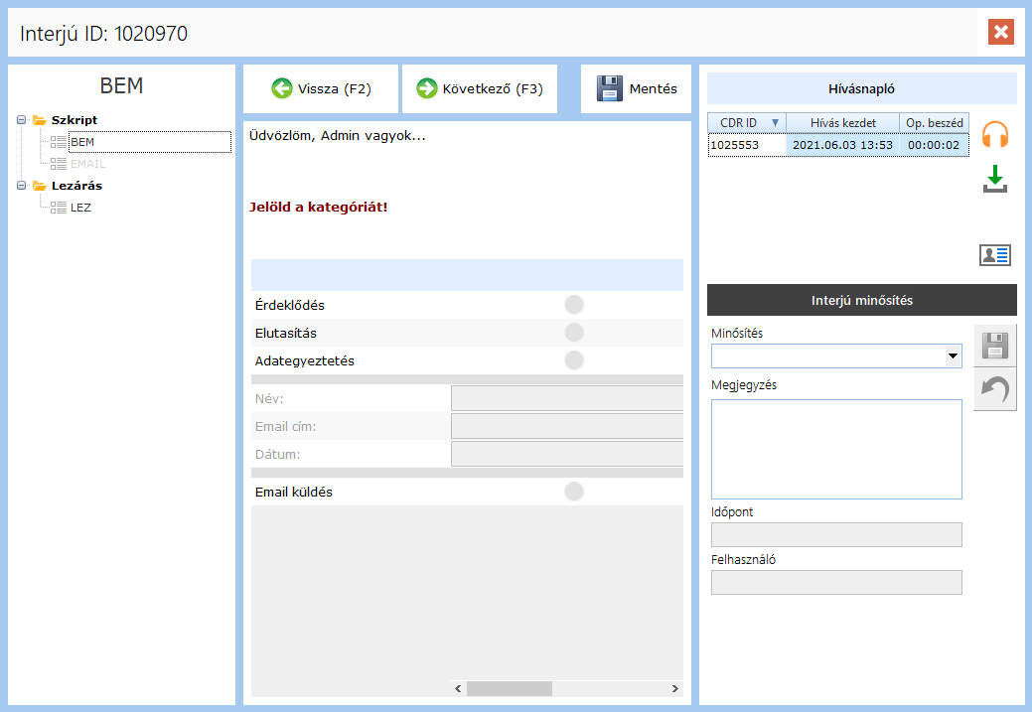This screenshot has height=712, width=1032.
Task: Click into the Megjegyzés notes text area
Action: [x=836, y=449]
